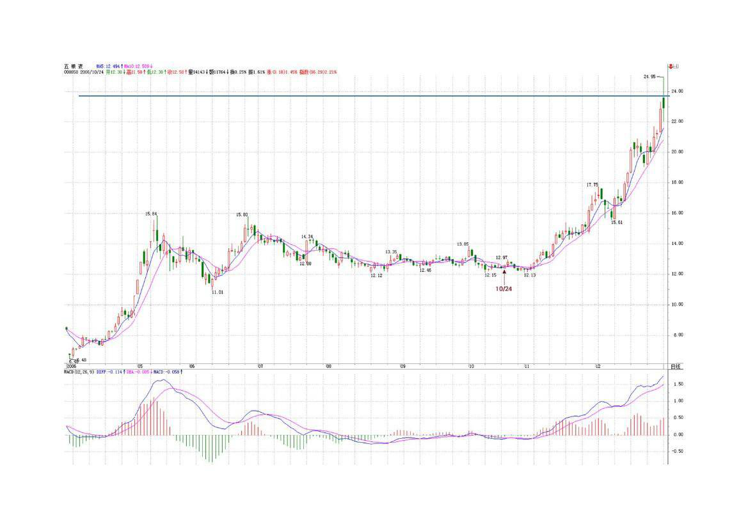This screenshot has height=529, width=748.
Task: Click the 10/24 date annotation
Action: point(504,288)
